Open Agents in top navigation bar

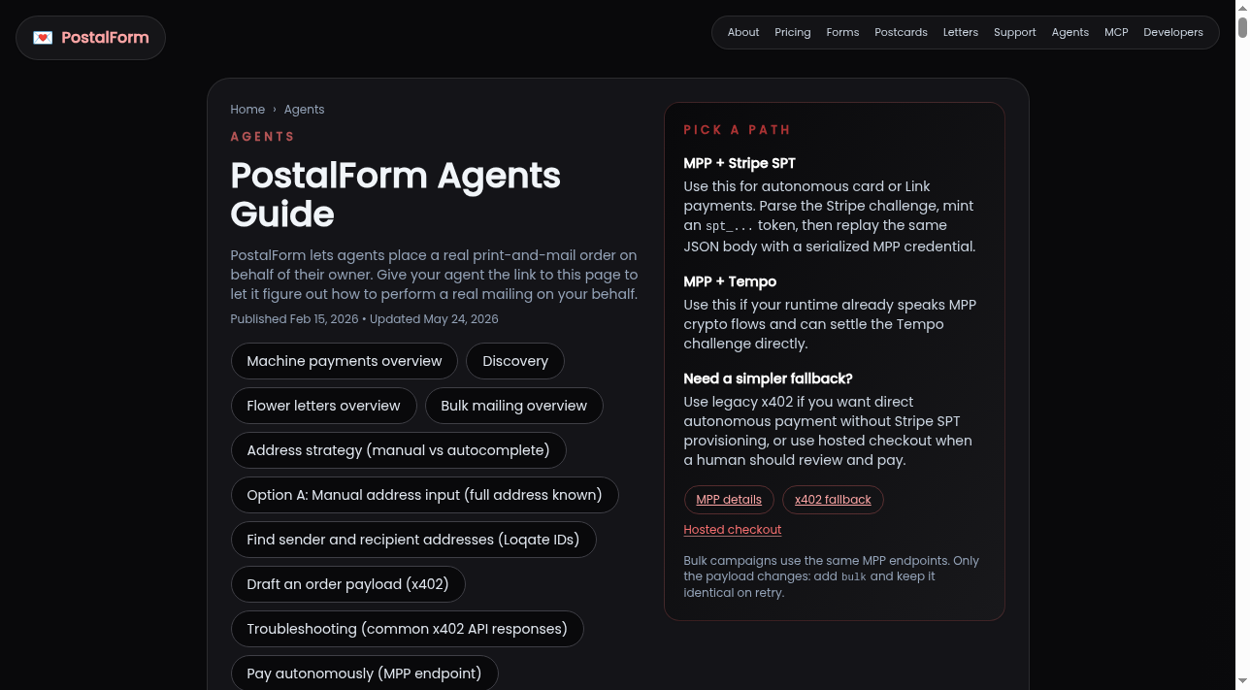(1070, 32)
